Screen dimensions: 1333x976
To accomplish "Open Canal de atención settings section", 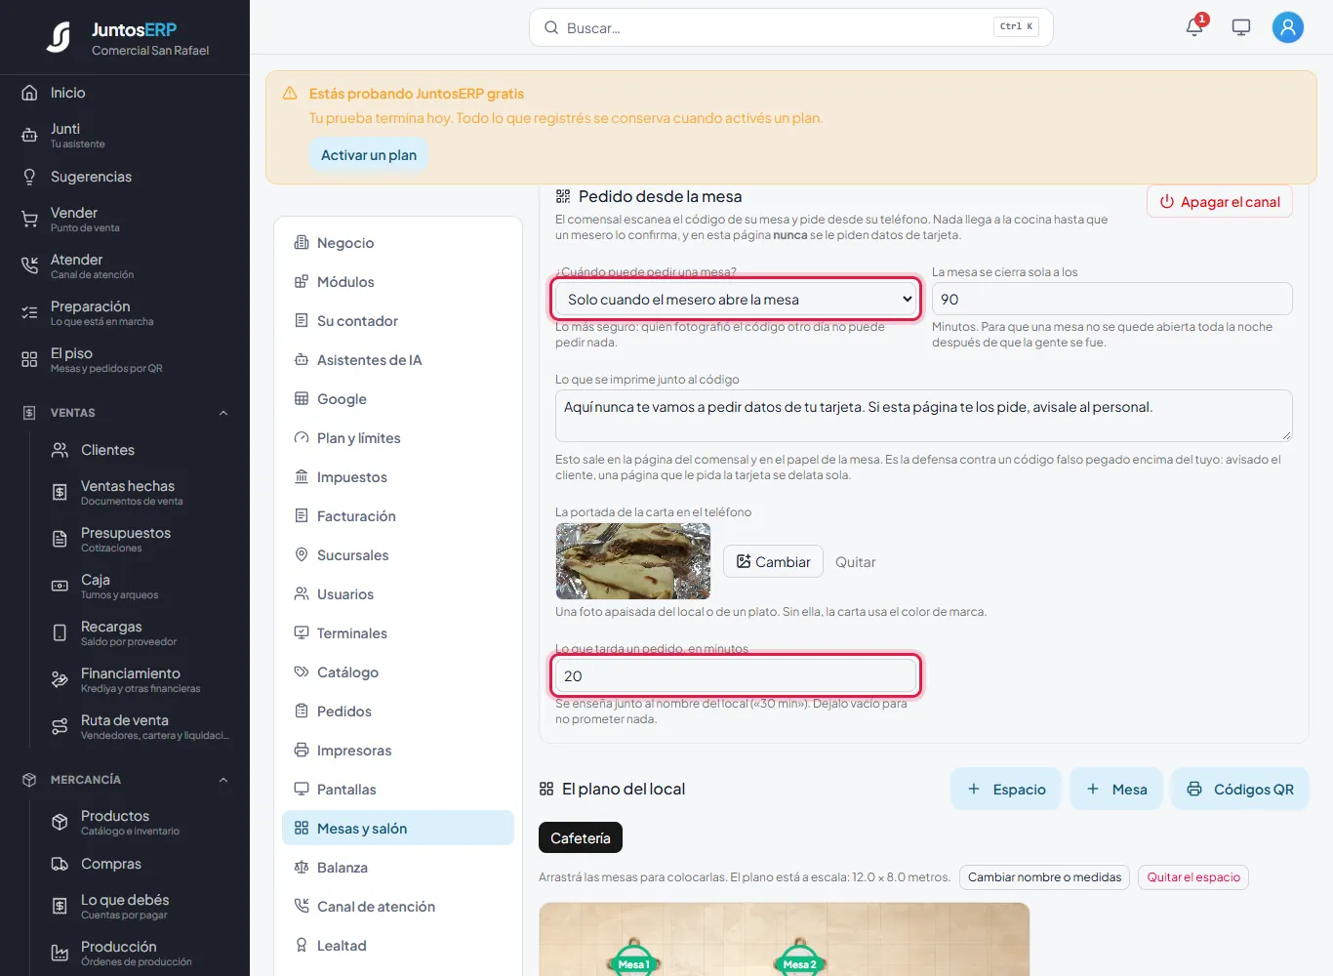I will (398, 907).
